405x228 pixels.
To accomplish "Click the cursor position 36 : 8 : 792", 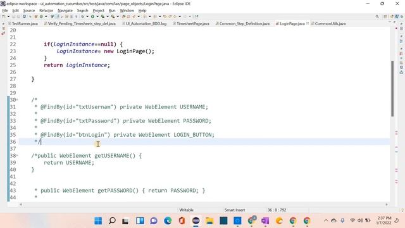I will 277,210.
